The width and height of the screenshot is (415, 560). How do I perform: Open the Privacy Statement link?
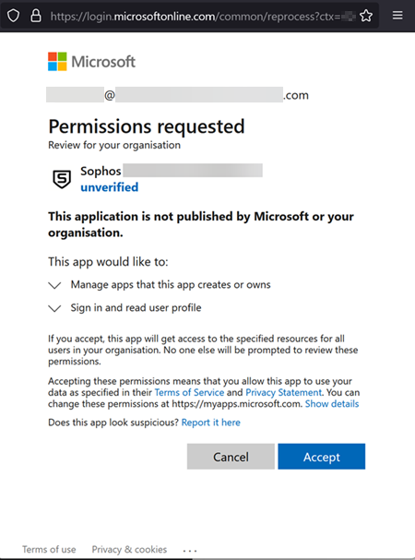tap(283, 392)
